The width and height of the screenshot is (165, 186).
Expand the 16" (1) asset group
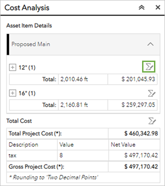click(x=12, y=93)
